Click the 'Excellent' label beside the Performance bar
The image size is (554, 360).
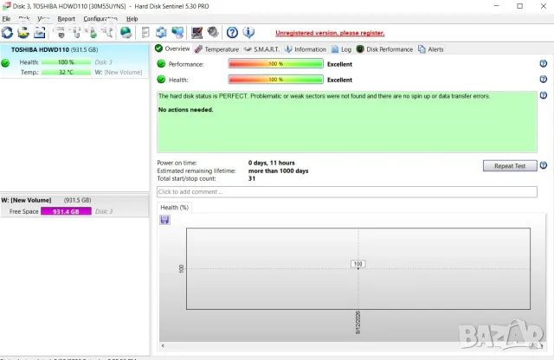[339, 64]
